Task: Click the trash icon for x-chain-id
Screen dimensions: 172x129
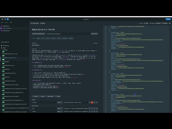Action: pyautogui.click(x=97, y=102)
